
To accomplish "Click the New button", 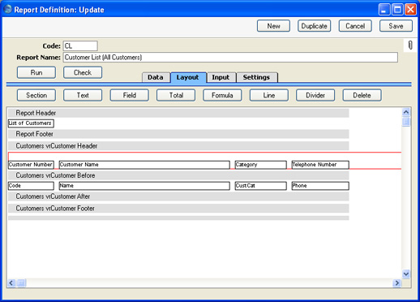I will (x=273, y=26).
